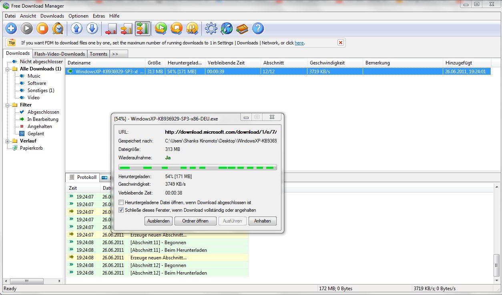The height and width of the screenshot is (295, 502).
Task: Click the green start-all downloads icon
Action: [x=161, y=28]
